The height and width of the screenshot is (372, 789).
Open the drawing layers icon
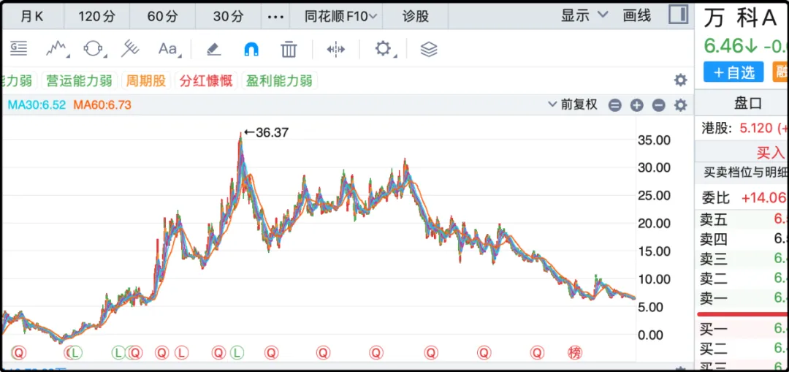click(429, 49)
